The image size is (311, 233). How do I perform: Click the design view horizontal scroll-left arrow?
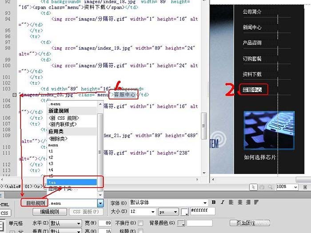click(x=213, y=180)
